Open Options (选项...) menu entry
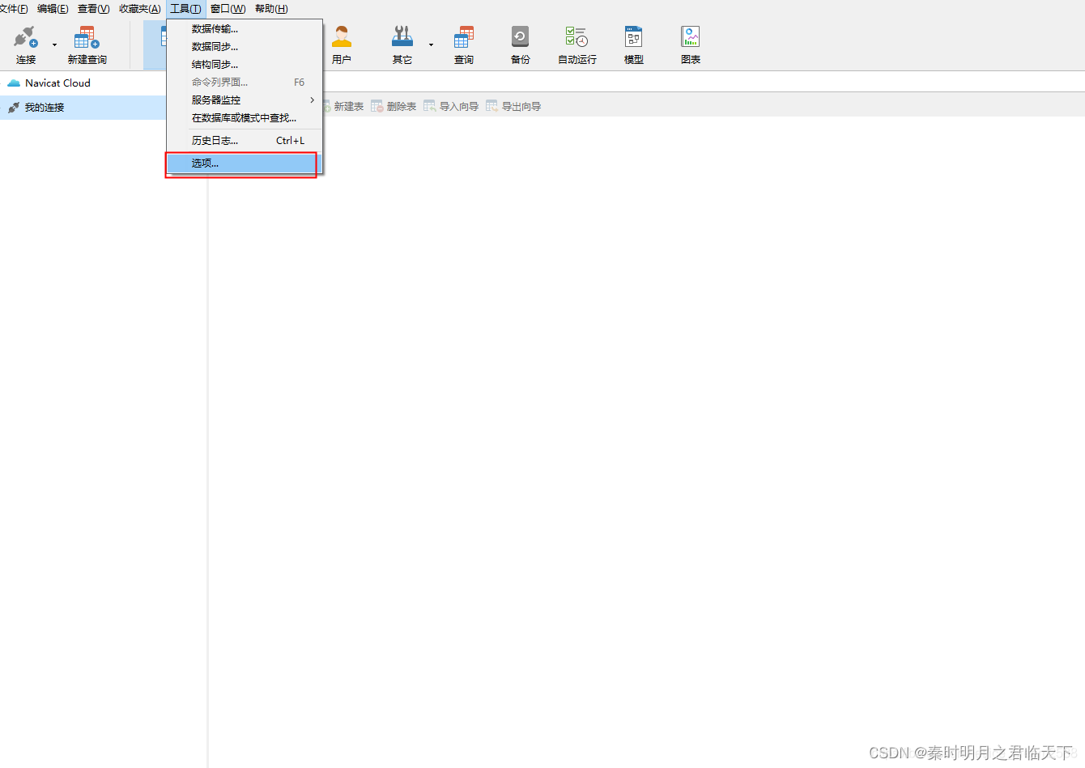 point(245,163)
